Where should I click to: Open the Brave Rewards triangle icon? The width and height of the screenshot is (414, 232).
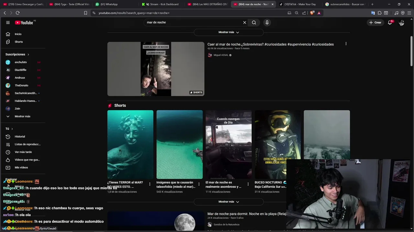pos(319,13)
